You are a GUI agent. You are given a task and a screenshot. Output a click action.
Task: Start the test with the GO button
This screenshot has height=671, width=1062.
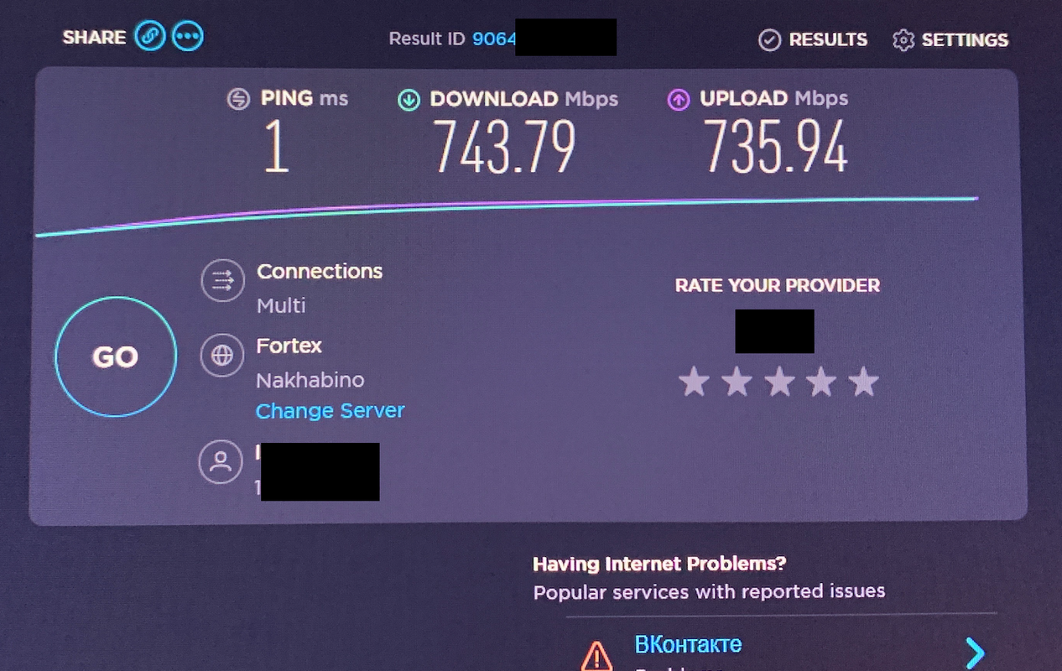click(116, 356)
